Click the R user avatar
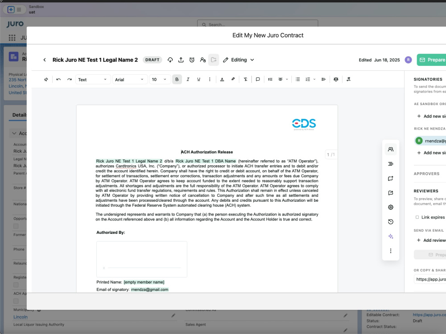Viewport: 446px width, 334px height. pyautogui.click(x=408, y=60)
